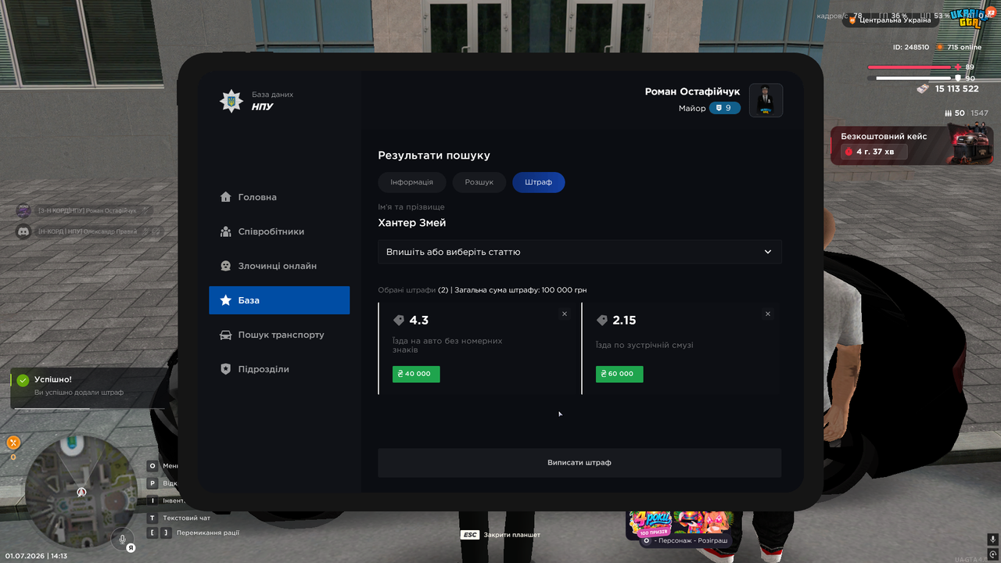Open the Пошук транспорту section
1001x563 pixels.
279,335
